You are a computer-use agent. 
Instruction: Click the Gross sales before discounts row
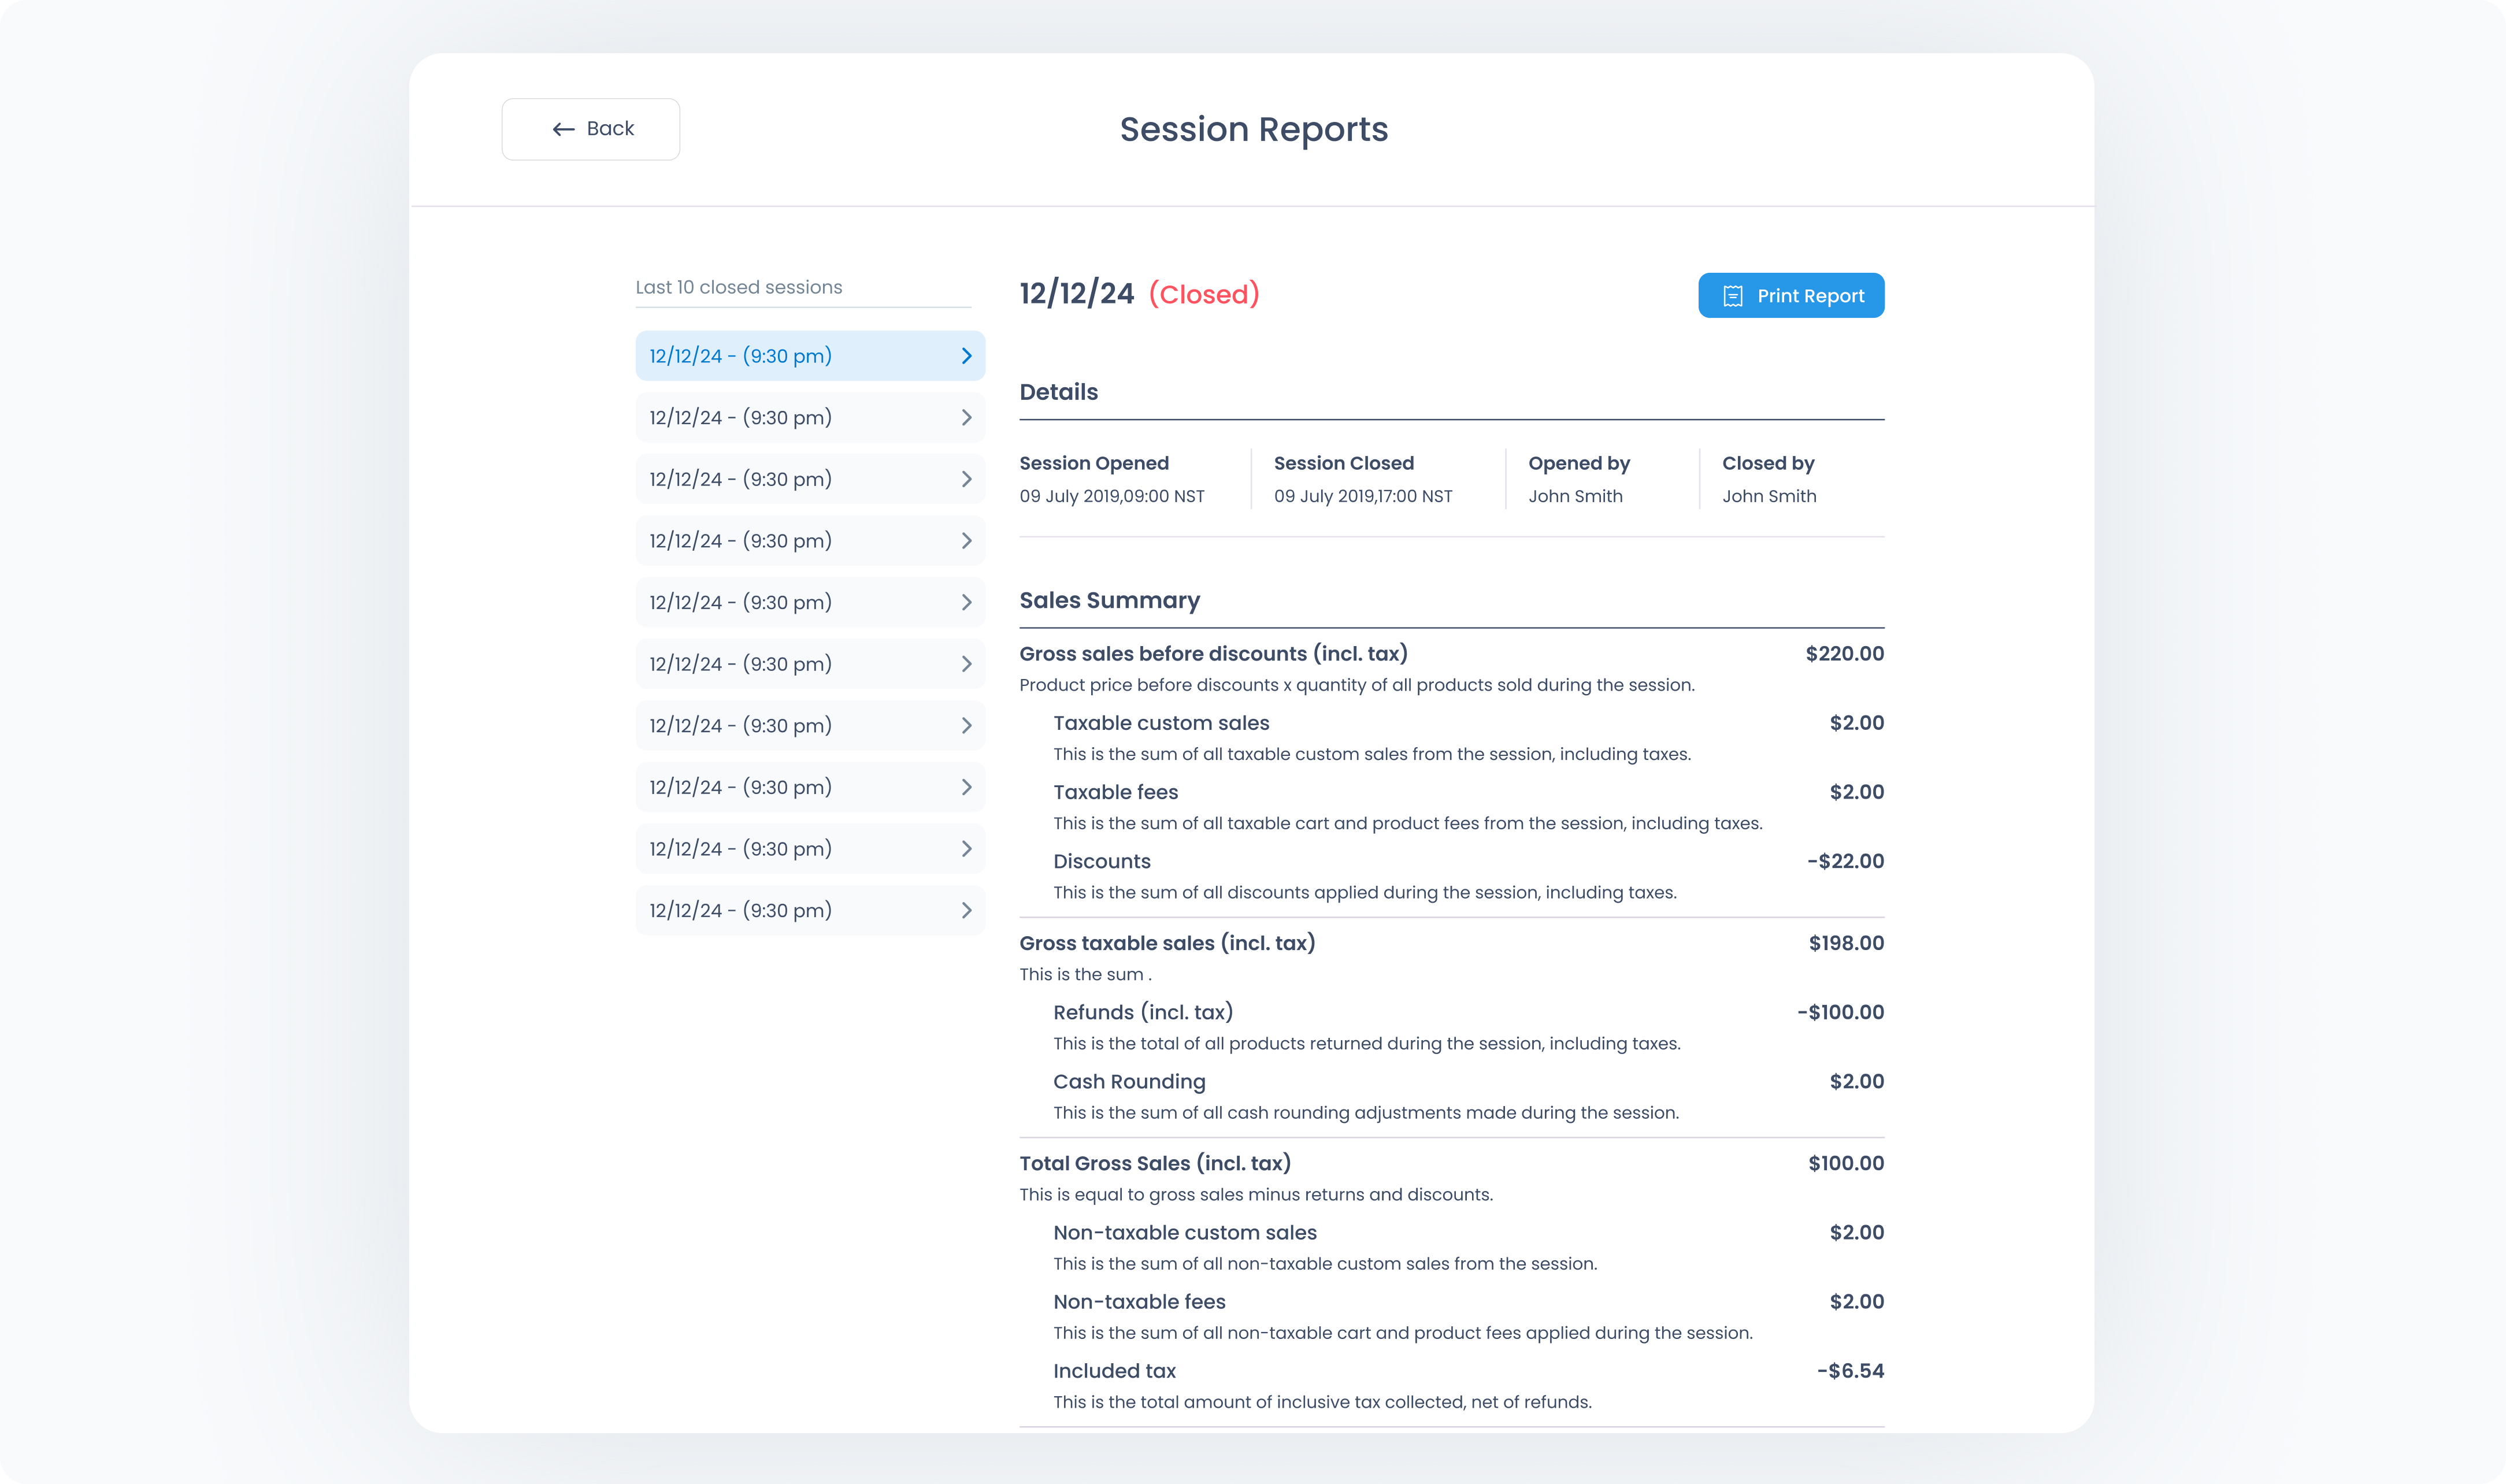point(1212,654)
